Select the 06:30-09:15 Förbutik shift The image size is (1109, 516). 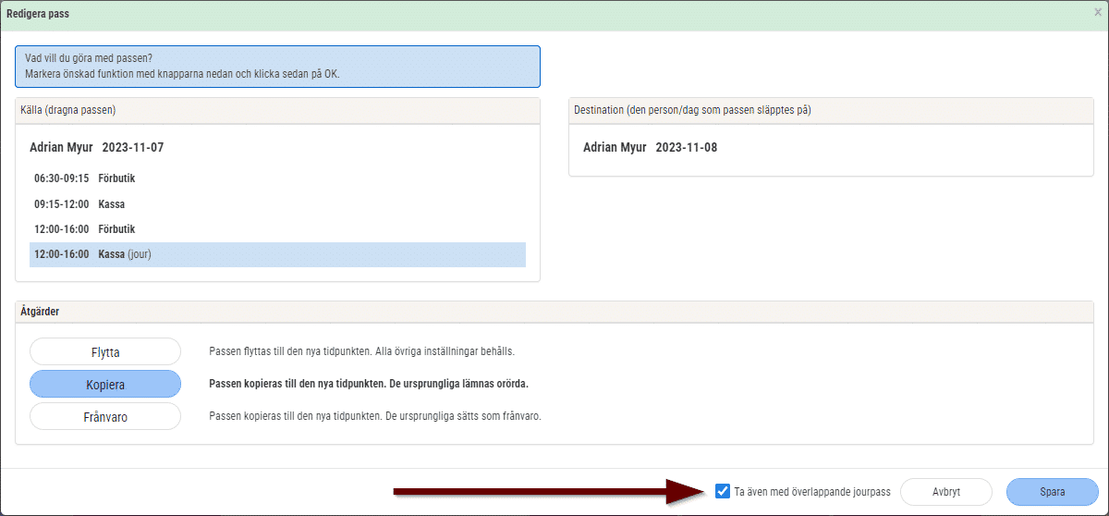[x=277, y=178]
